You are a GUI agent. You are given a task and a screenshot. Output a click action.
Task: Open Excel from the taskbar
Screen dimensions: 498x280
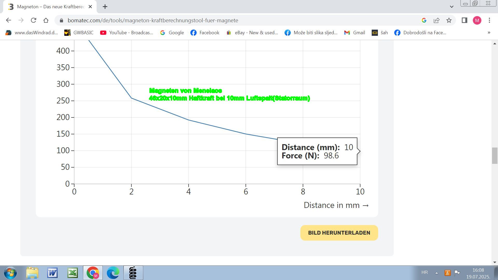coord(73,273)
